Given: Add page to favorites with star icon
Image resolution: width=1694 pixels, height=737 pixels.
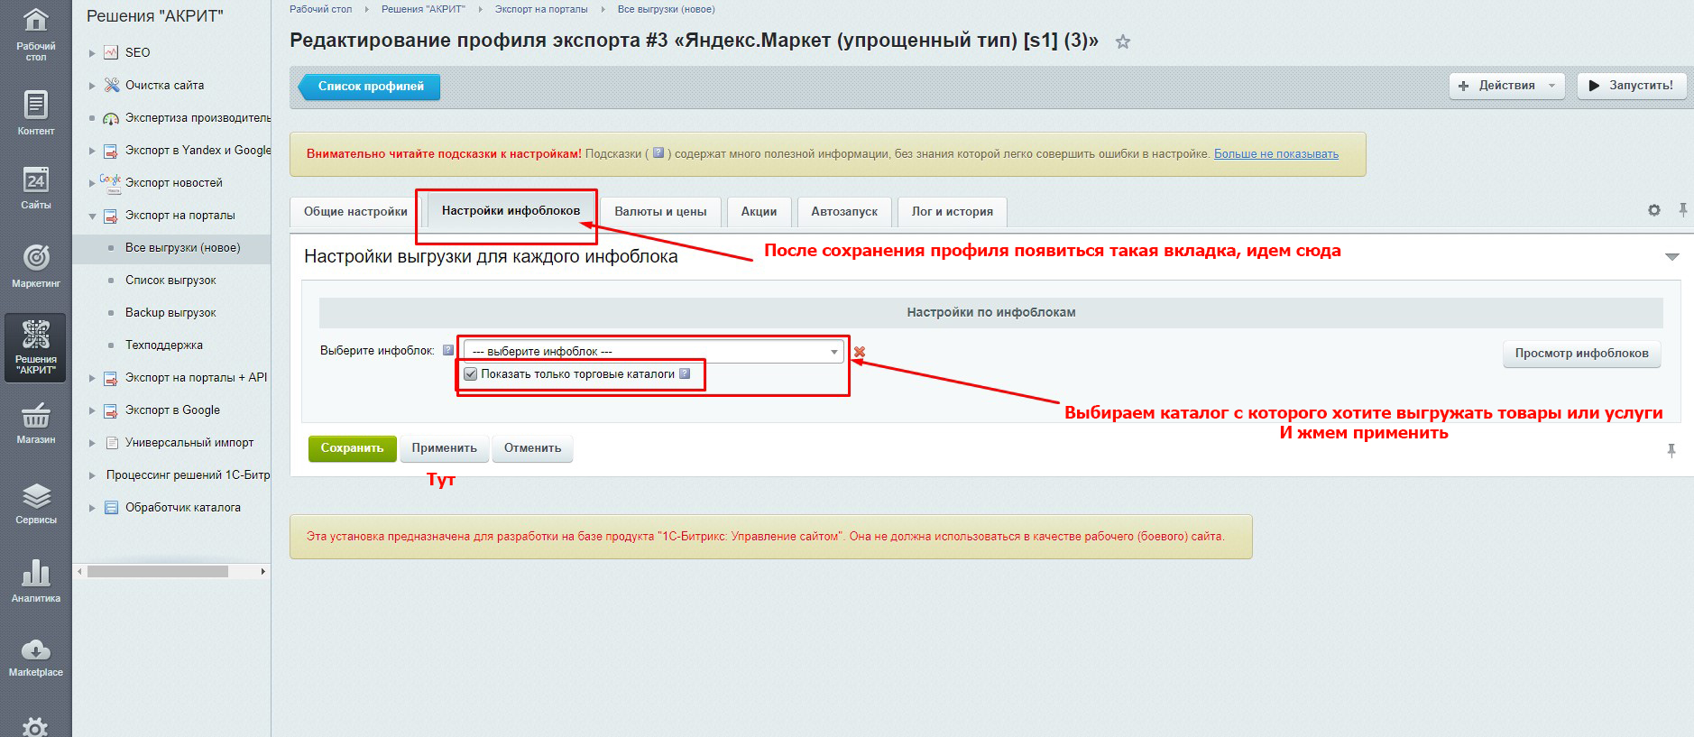Looking at the screenshot, I should tap(1122, 41).
